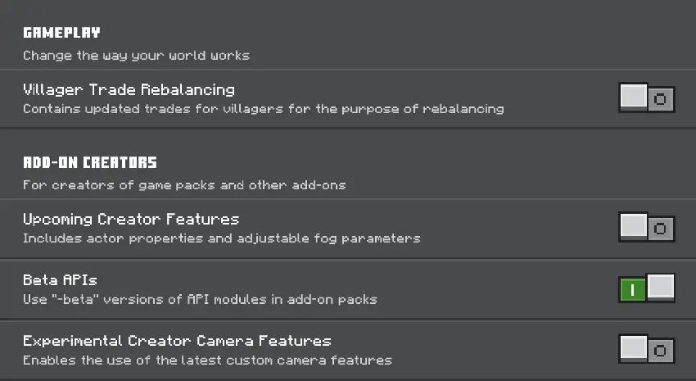Select the GAMEPLAY section header
This screenshot has width=696, height=381.
[x=61, y=33]
